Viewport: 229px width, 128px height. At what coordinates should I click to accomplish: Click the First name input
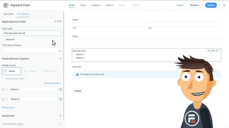click(x=109, y=24)
